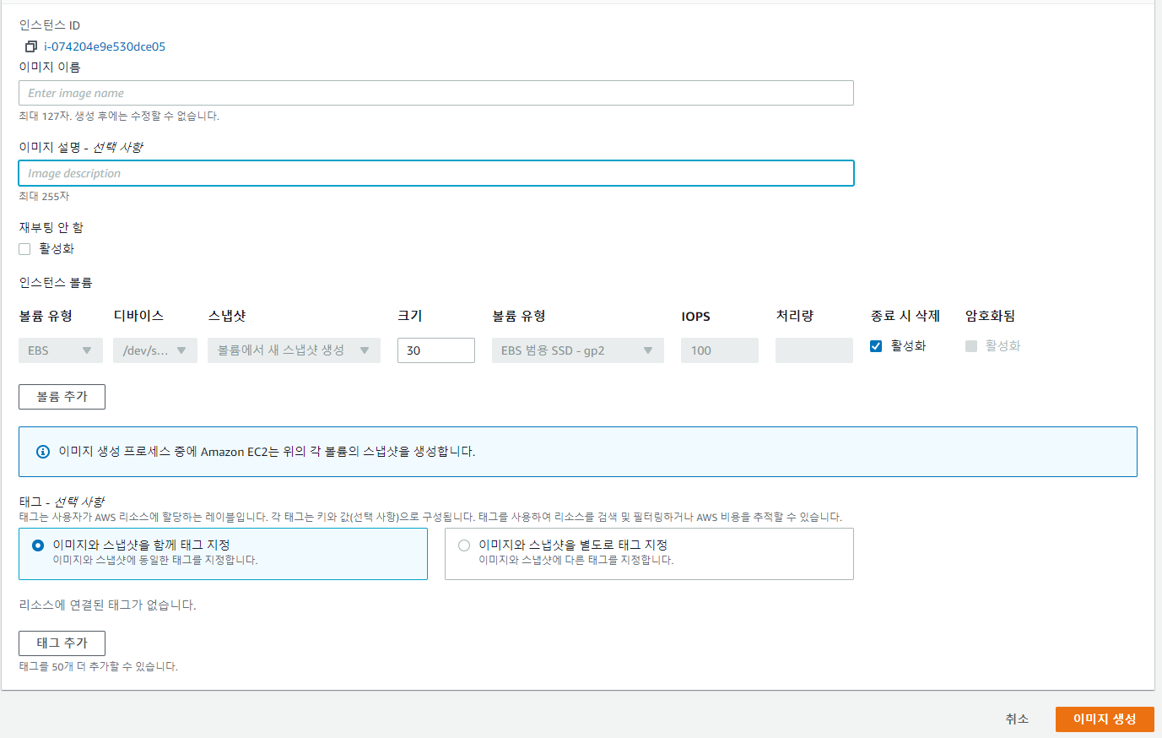Copy the instance ID with the copy icon
Image resolution: width=1162 pixels, height=738 pixels.
31,46
